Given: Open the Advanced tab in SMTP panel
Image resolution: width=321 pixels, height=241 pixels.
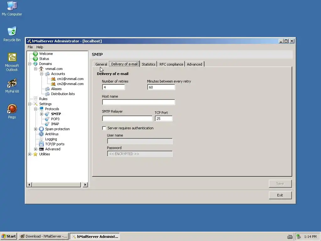Looking at the screenshot, I should (x=194, y=64).
